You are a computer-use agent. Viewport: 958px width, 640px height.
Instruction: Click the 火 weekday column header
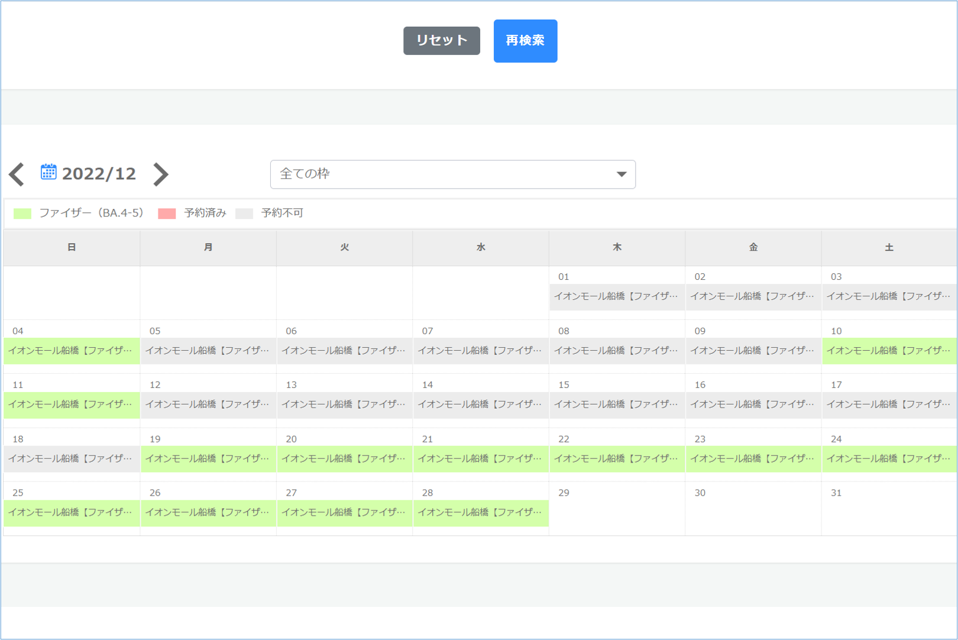tap(344, 248)
